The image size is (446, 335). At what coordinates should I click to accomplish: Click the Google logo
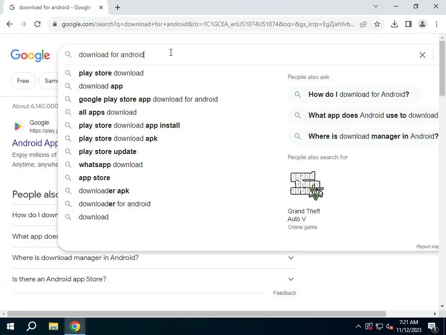click(30, 55)
